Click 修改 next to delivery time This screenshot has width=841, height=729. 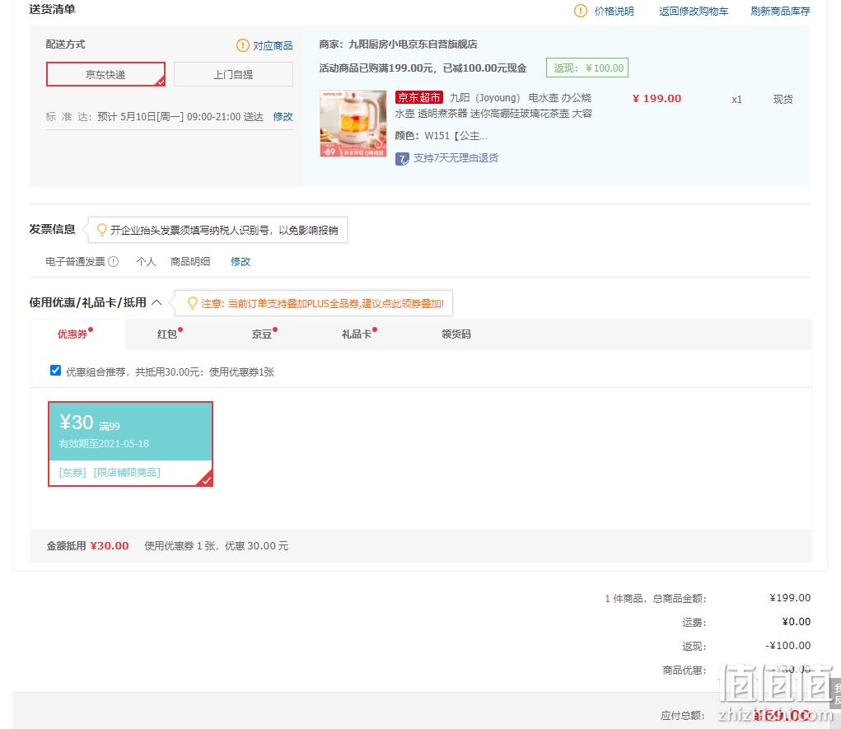pyautogui.click(x=283, y=116)
